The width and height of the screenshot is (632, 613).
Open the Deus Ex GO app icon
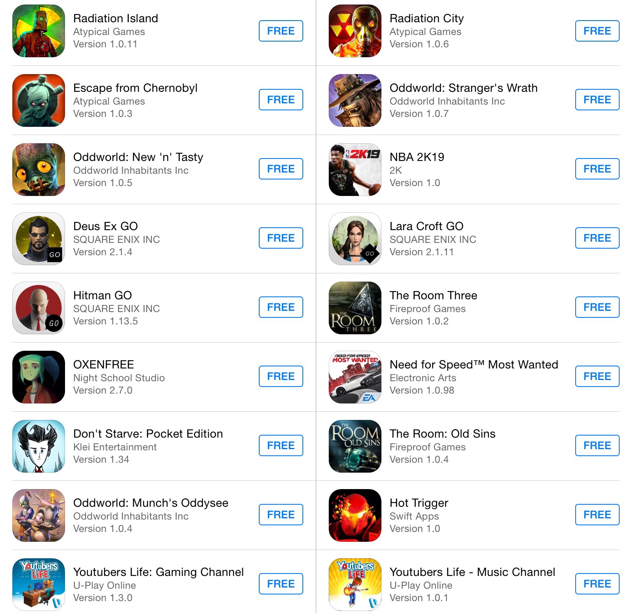point(39,238)
